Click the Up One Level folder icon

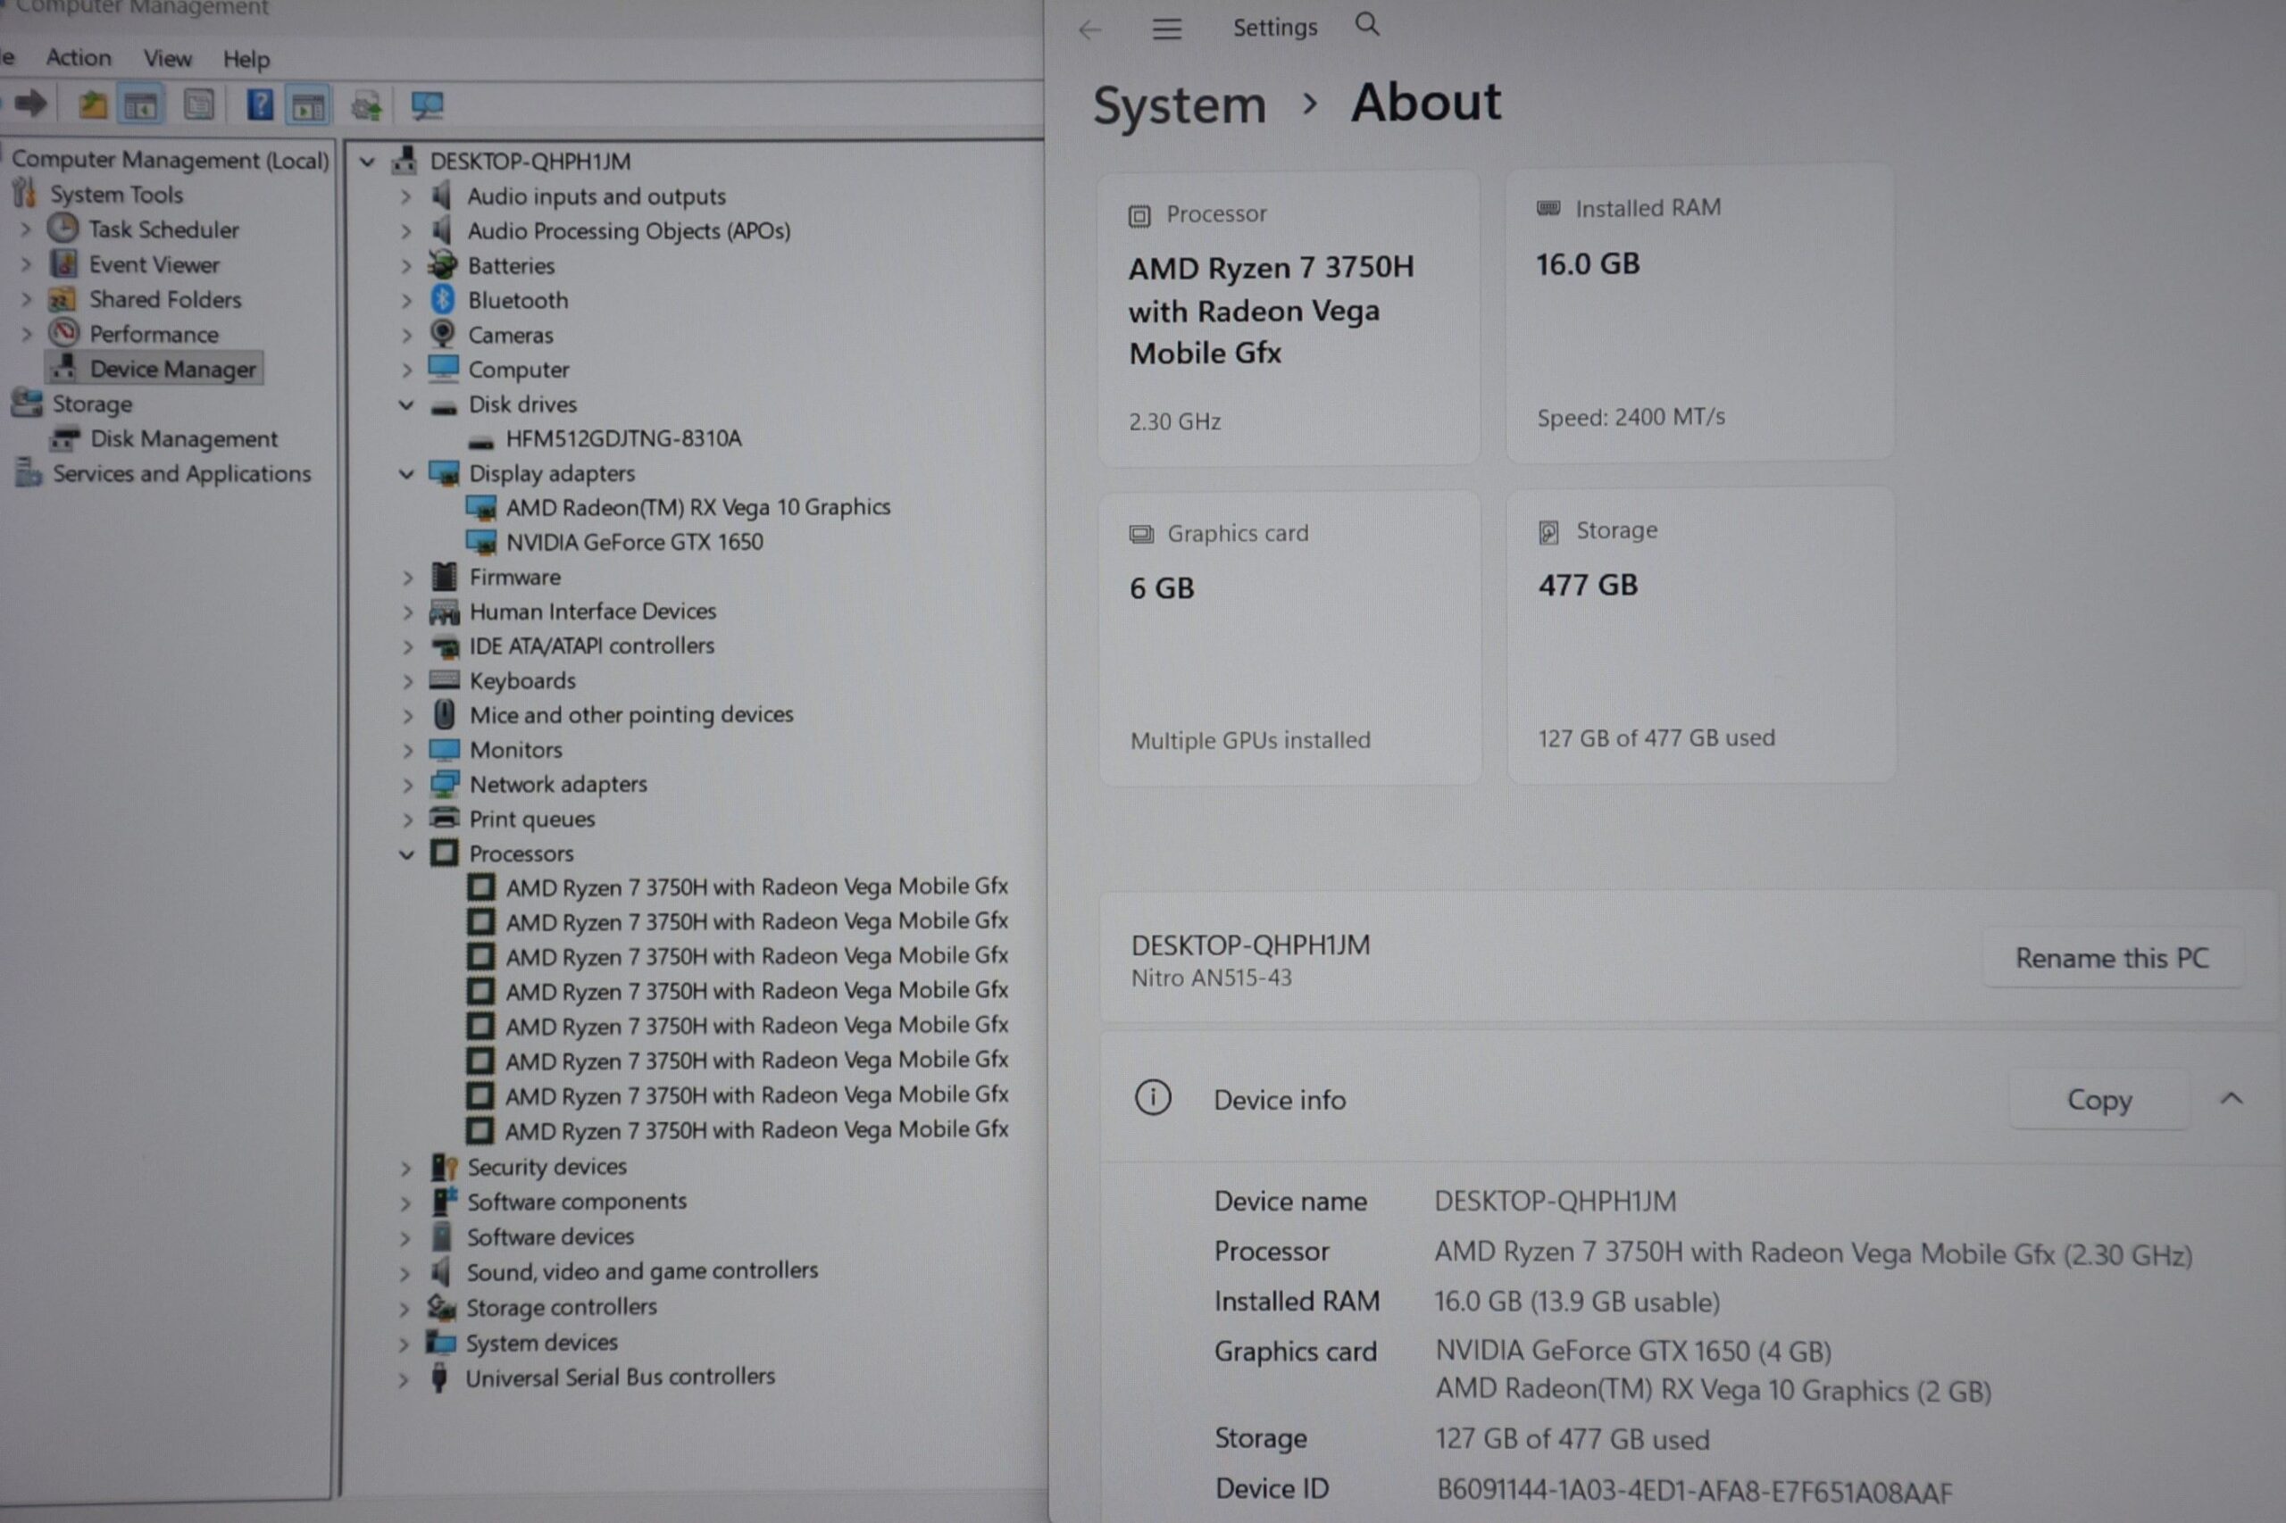pos(92,105)
